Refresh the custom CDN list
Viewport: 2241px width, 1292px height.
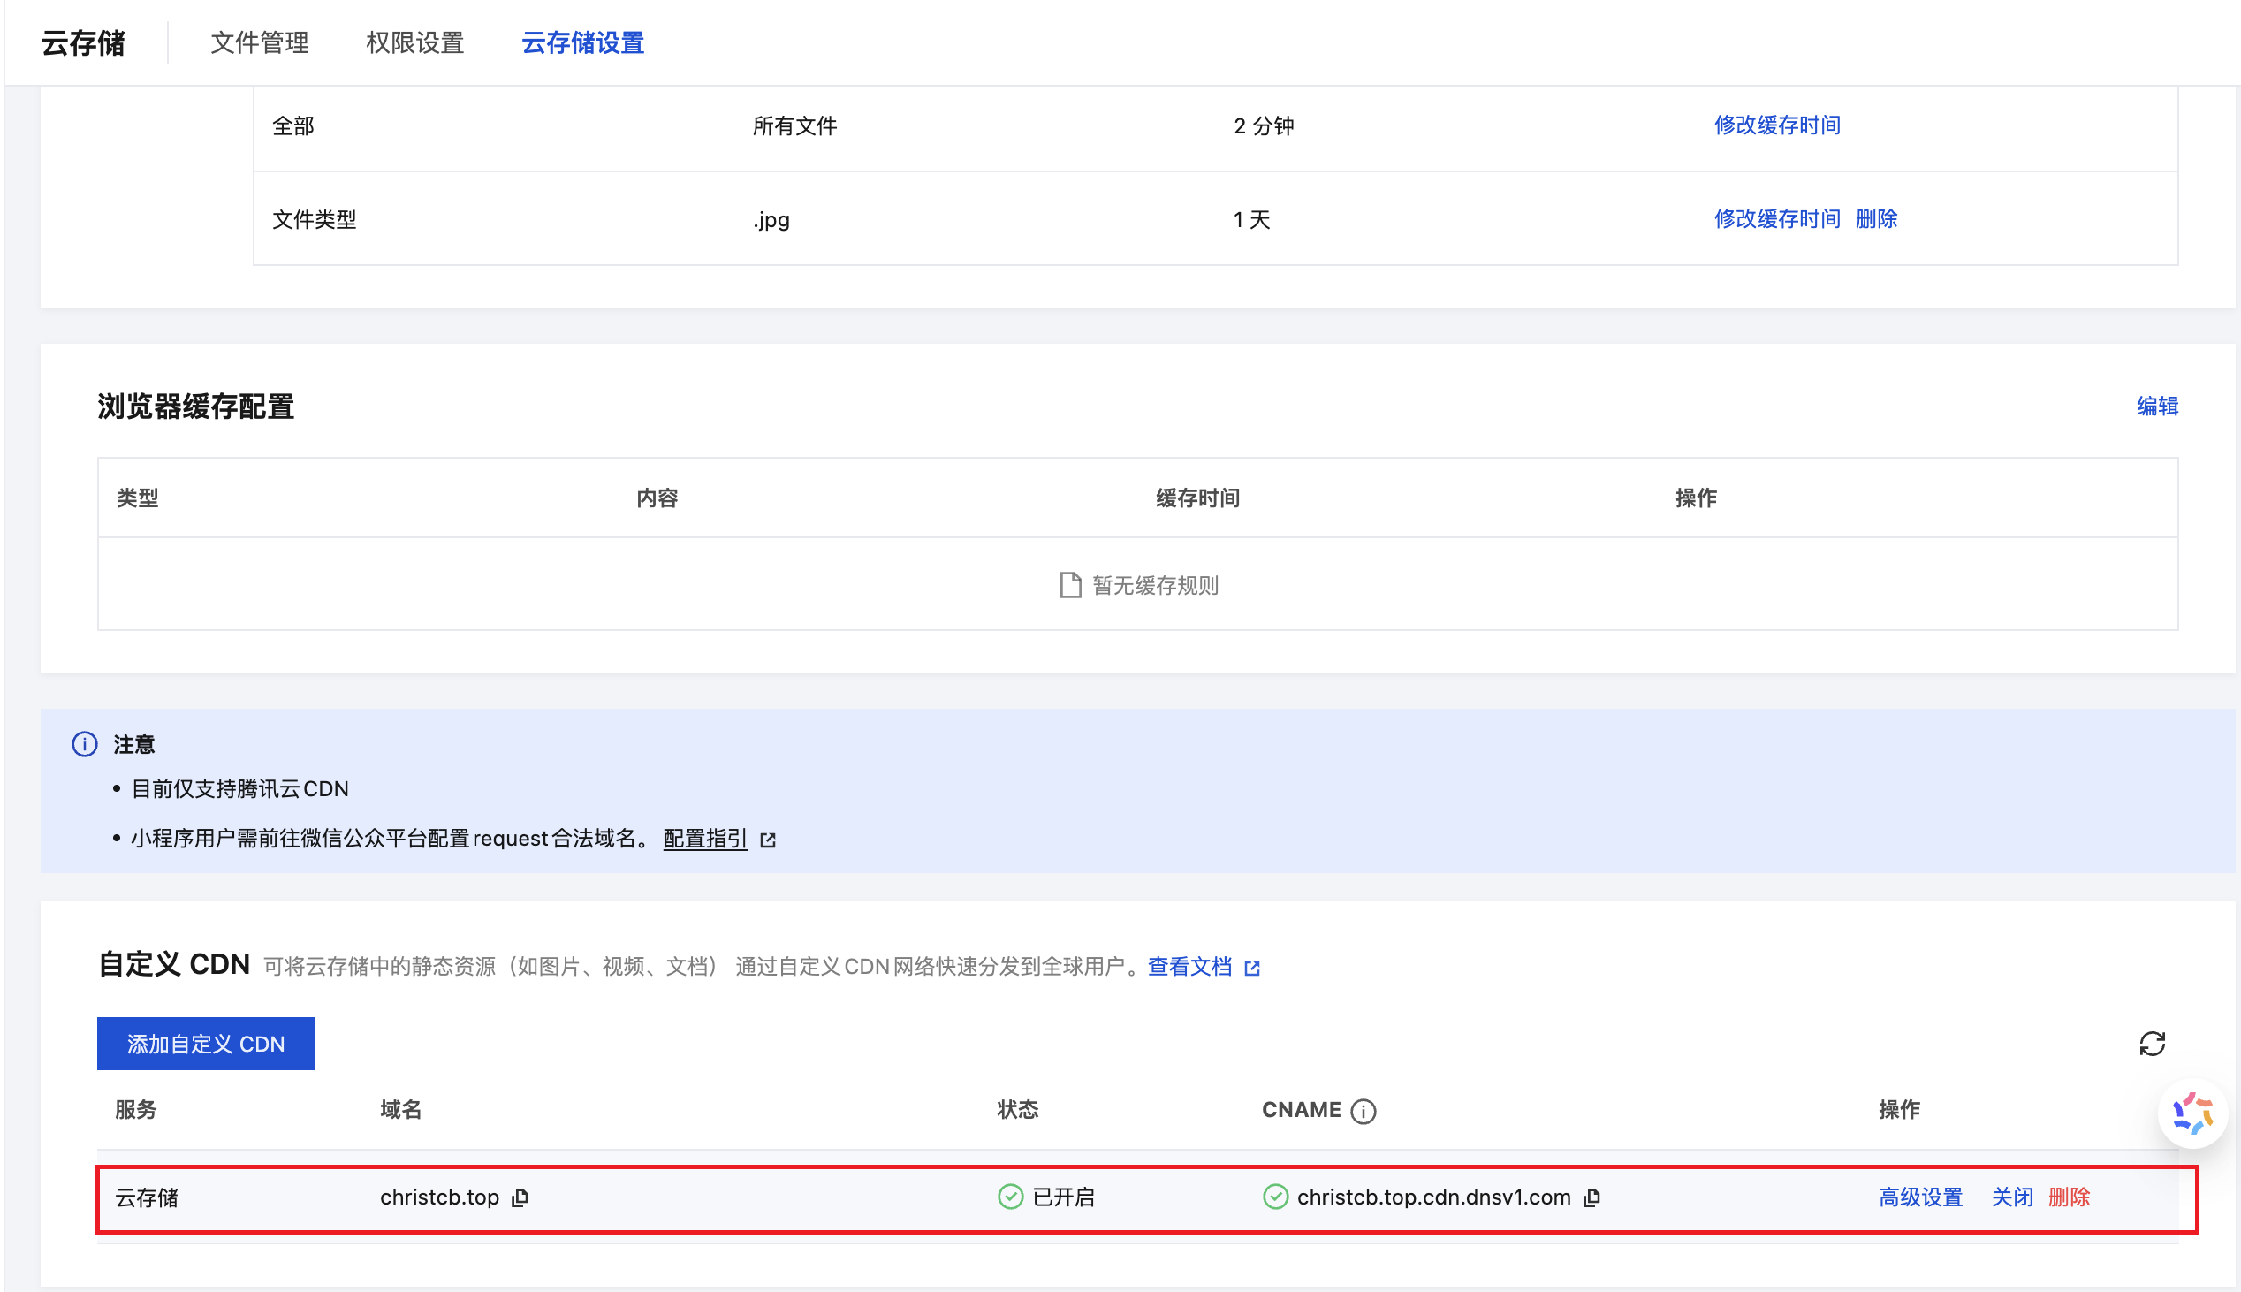pyautogui.click(x=2152, y=1044)
